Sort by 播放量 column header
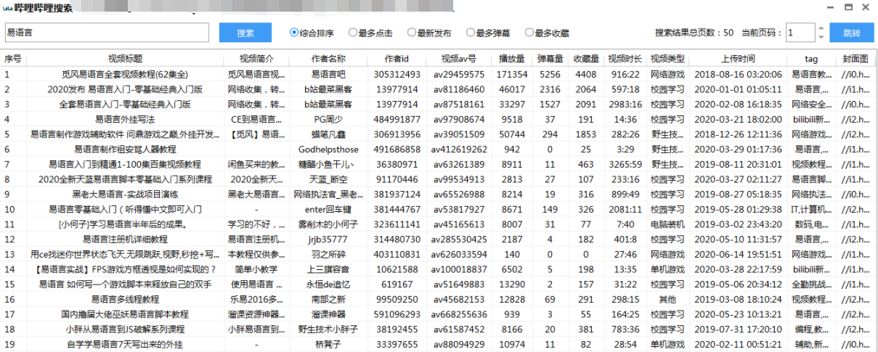Image resolution: width=878 pixels, height=352 pixels. pyautogui.click(x=512, y=59)
